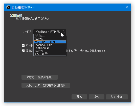Select YouTube - RTMPS list entry
The image size is (135, 106).
pyautogui.click(x=50, y=42)
